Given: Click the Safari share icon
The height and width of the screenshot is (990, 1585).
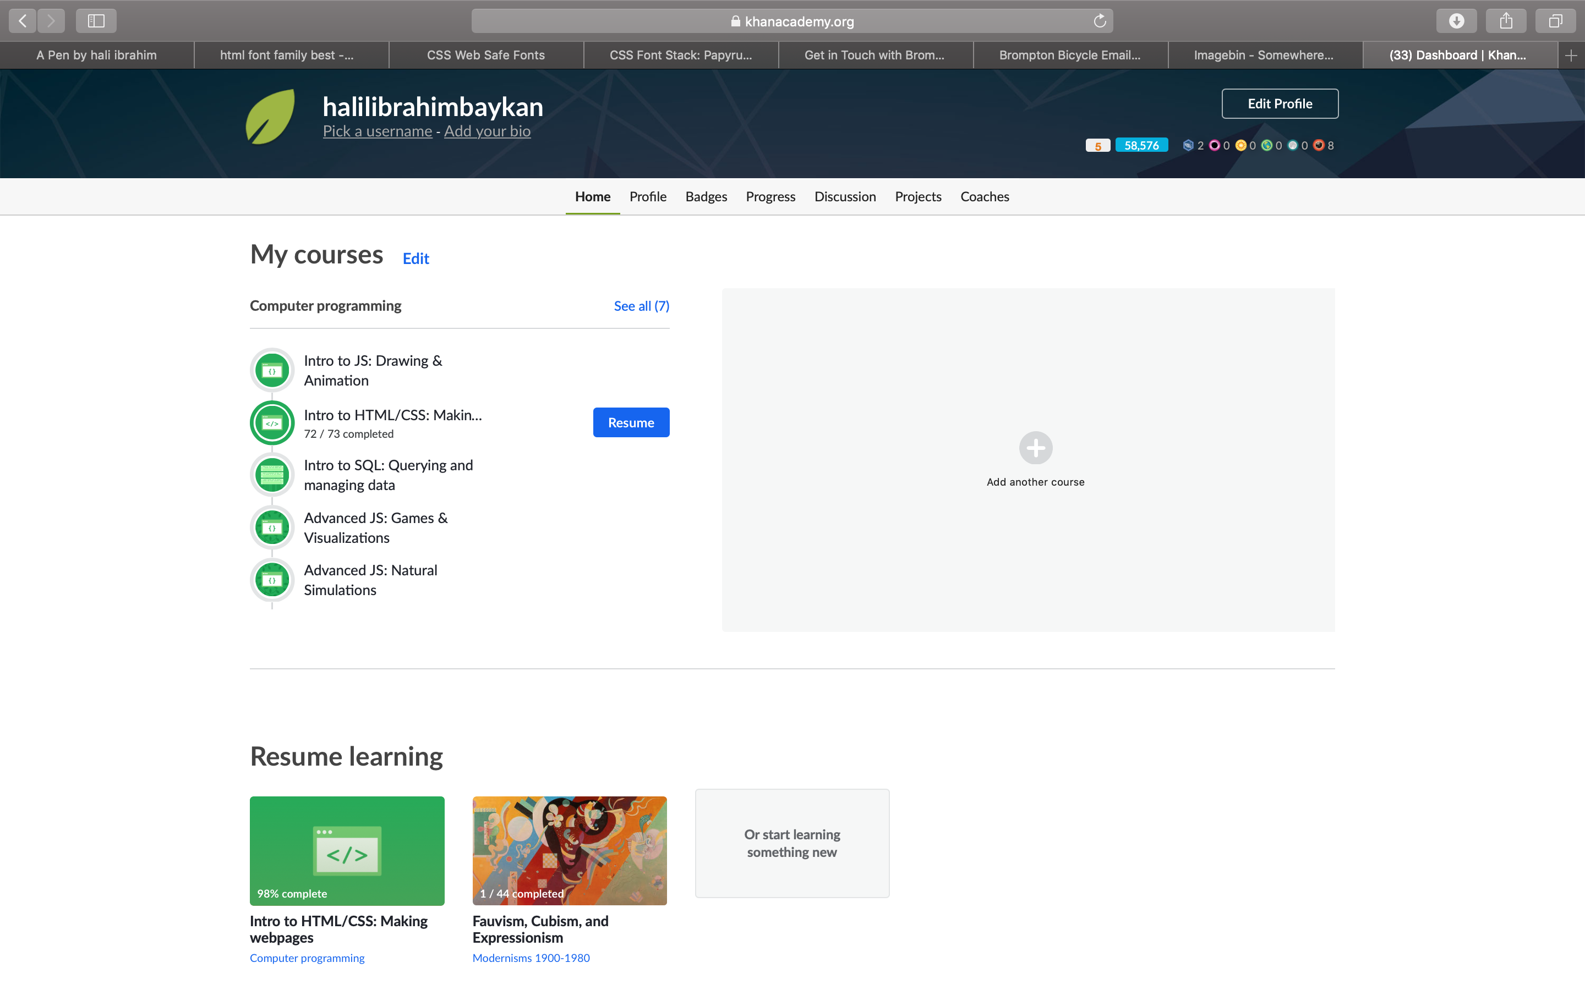Looking at the screenshot, I should (x=1506, y=21).
